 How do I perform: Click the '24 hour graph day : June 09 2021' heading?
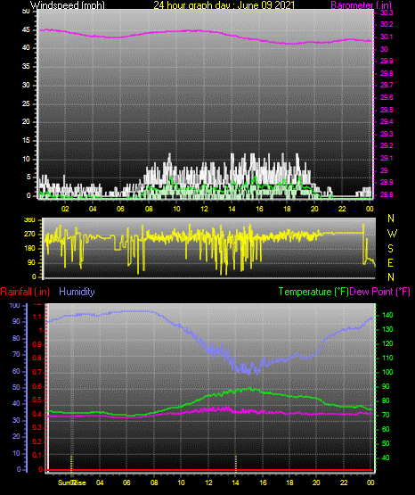click(224, 5)
